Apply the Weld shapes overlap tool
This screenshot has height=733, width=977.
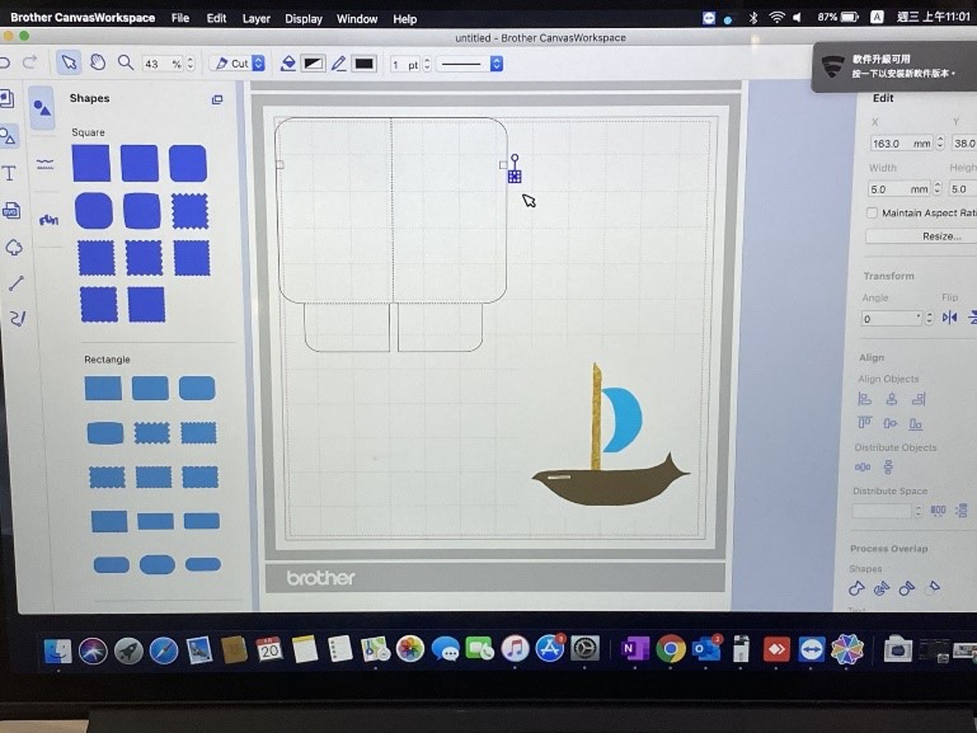coord(856,589)
